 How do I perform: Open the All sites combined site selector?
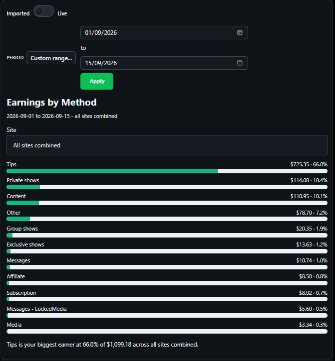tap(167, 145)
